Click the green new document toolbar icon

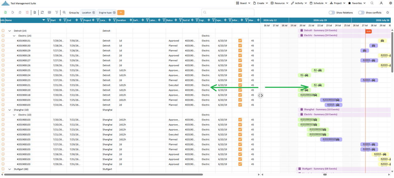5,12
